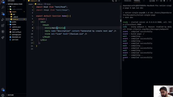173x97 pixels.
Task: Click pages in the breadcrumb
Action: (x=31, y=4)
